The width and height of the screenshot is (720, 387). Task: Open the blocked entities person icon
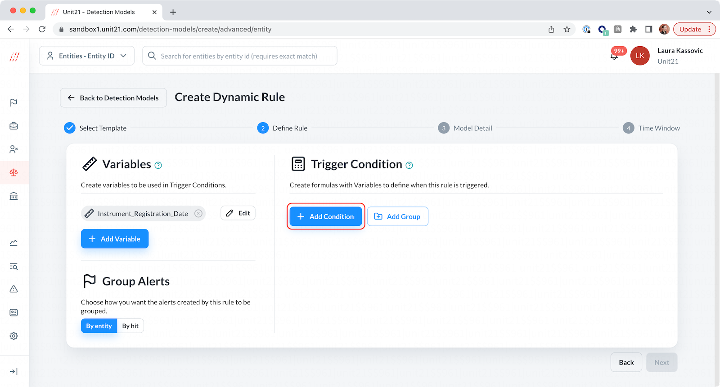click(x=14, y=149)
